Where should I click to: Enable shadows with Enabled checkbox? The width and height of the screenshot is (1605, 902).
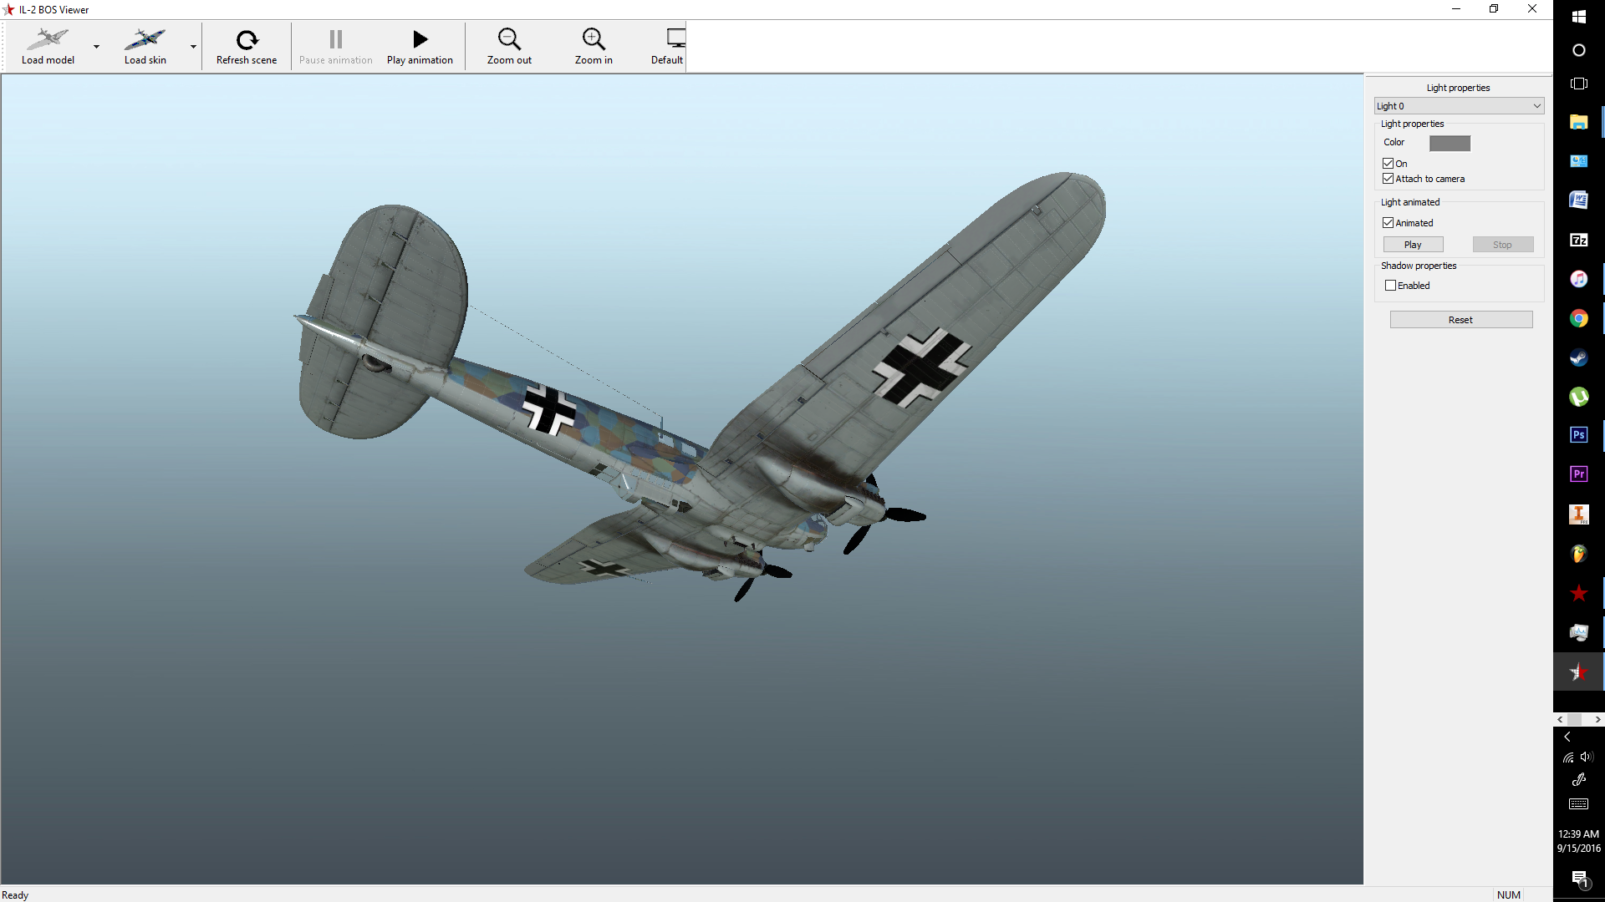coord(1391,286)
